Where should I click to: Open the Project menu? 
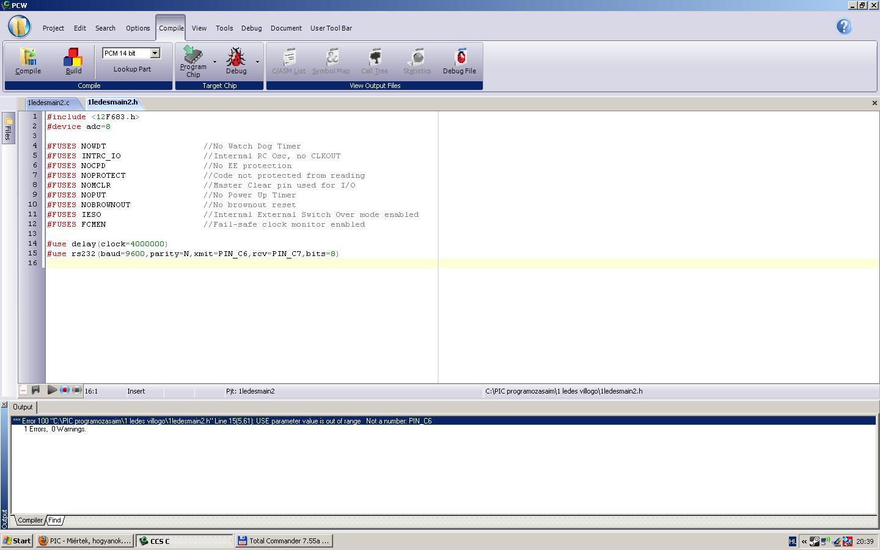tap(53, 28)
